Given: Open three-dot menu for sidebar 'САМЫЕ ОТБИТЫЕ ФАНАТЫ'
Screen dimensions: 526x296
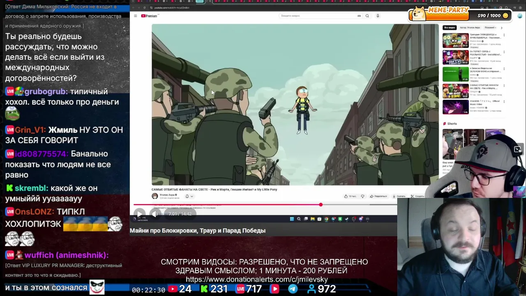Looking at the screenshot, I should tap(504, 86).
